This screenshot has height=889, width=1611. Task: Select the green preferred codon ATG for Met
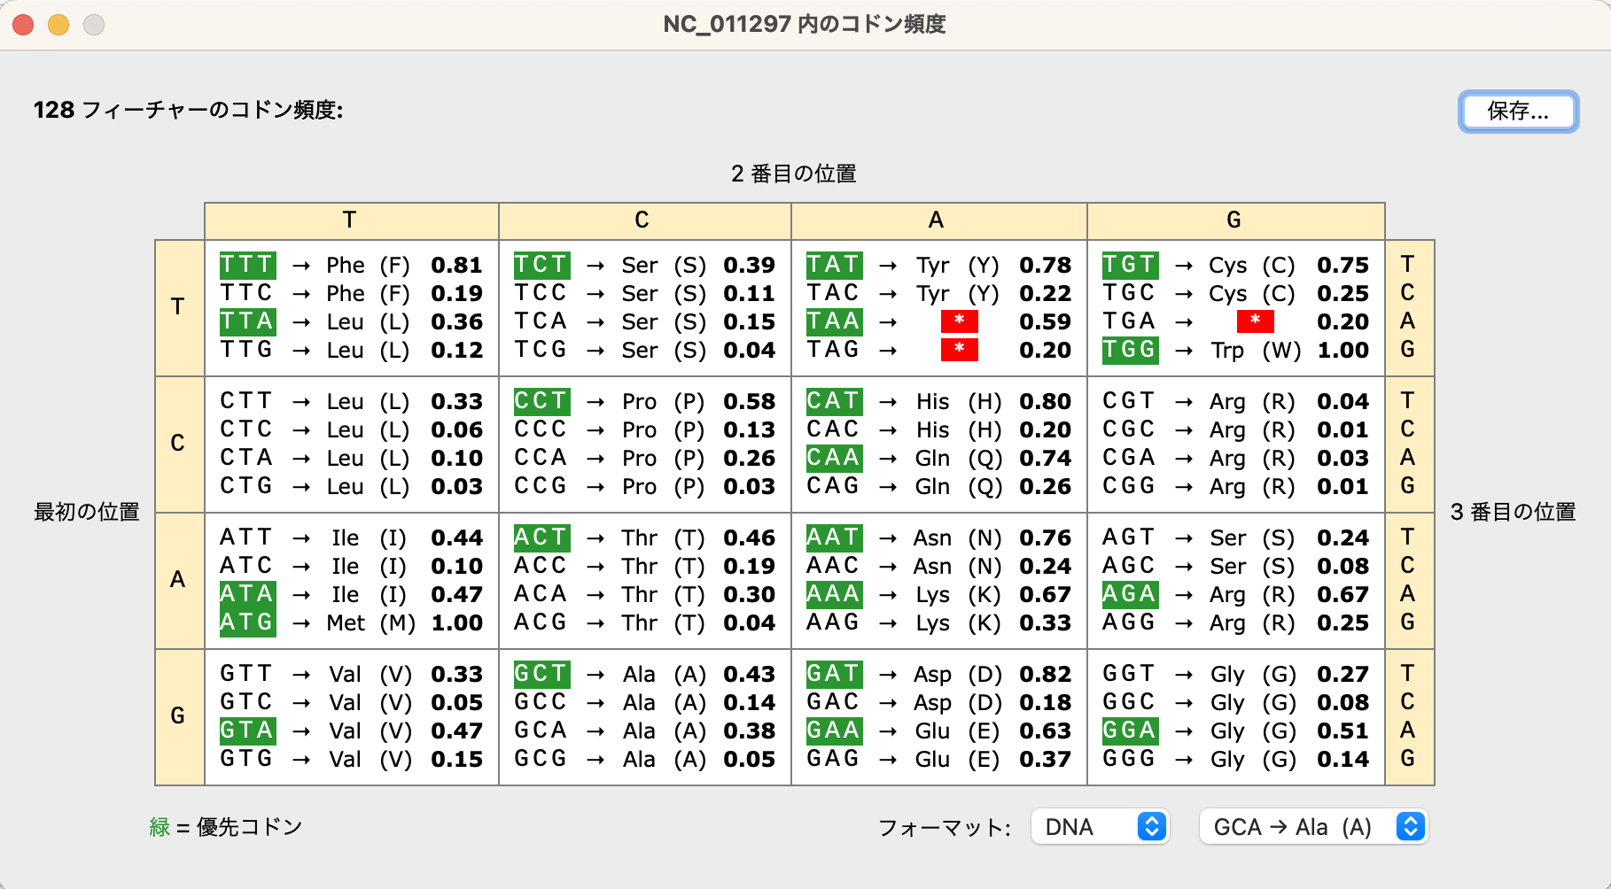click(x=247, y=622)
